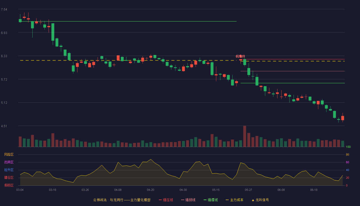360x206 pixels.
Task: Click the 04-20 date label
Action: click(x=150, y=190)
